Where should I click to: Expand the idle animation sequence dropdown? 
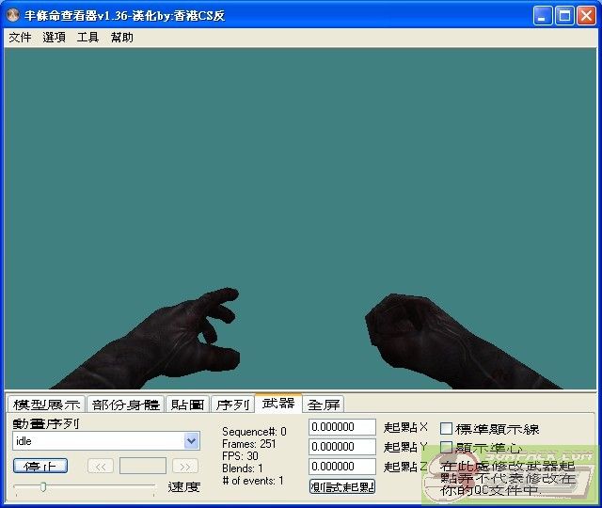[x=192, y=441]
